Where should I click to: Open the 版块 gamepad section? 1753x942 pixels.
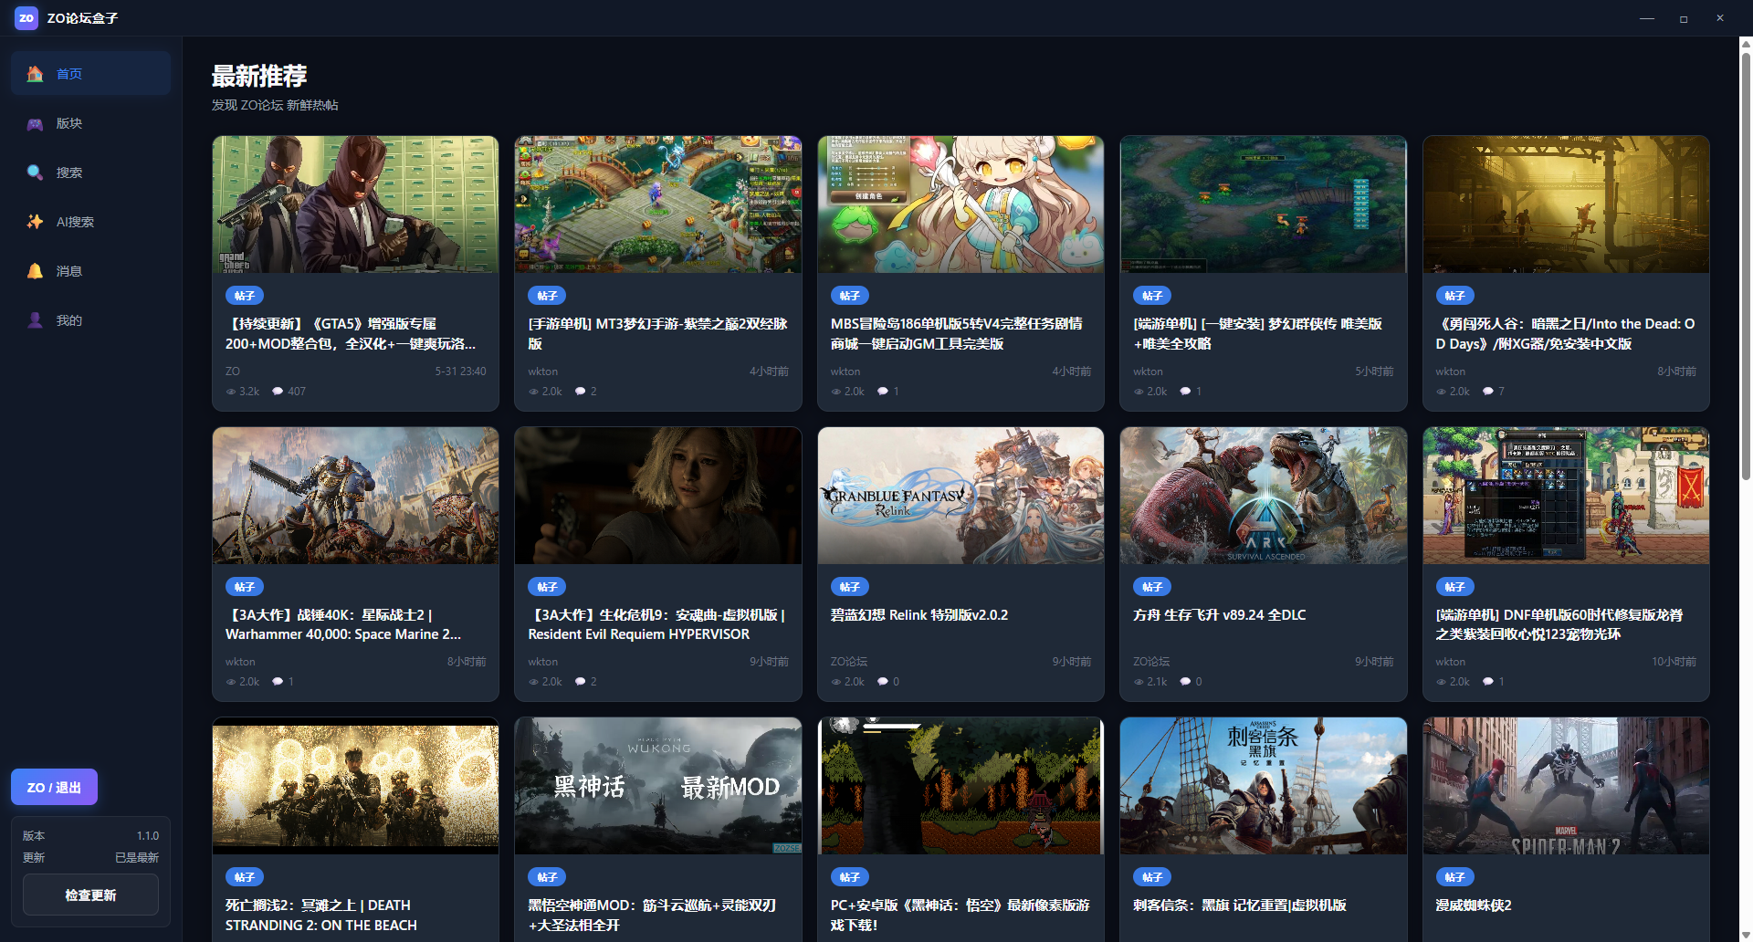[90, 123]
